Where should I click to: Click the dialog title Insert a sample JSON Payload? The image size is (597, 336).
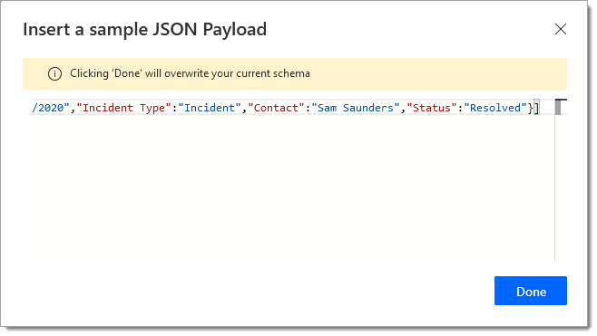[144, 30]
